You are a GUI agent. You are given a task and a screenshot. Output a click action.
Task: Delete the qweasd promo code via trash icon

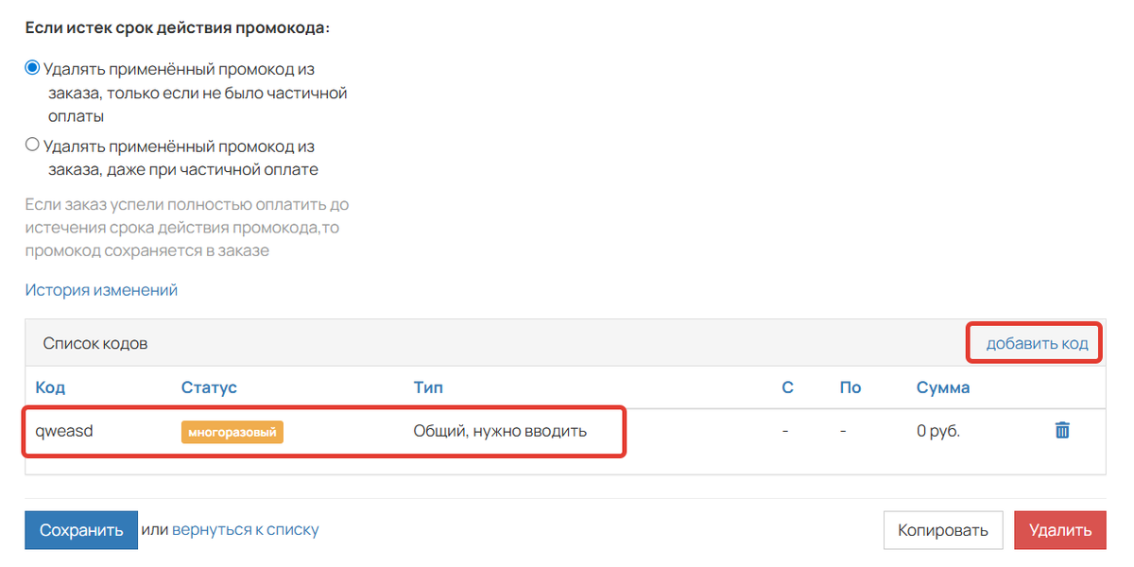click(x=1061, y=429)
